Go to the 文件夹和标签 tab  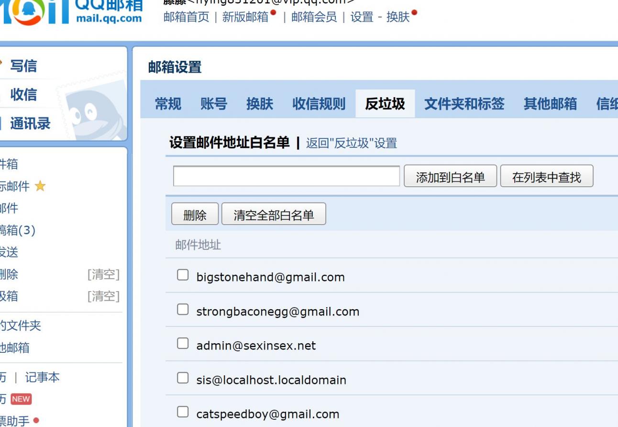(464, 104)
